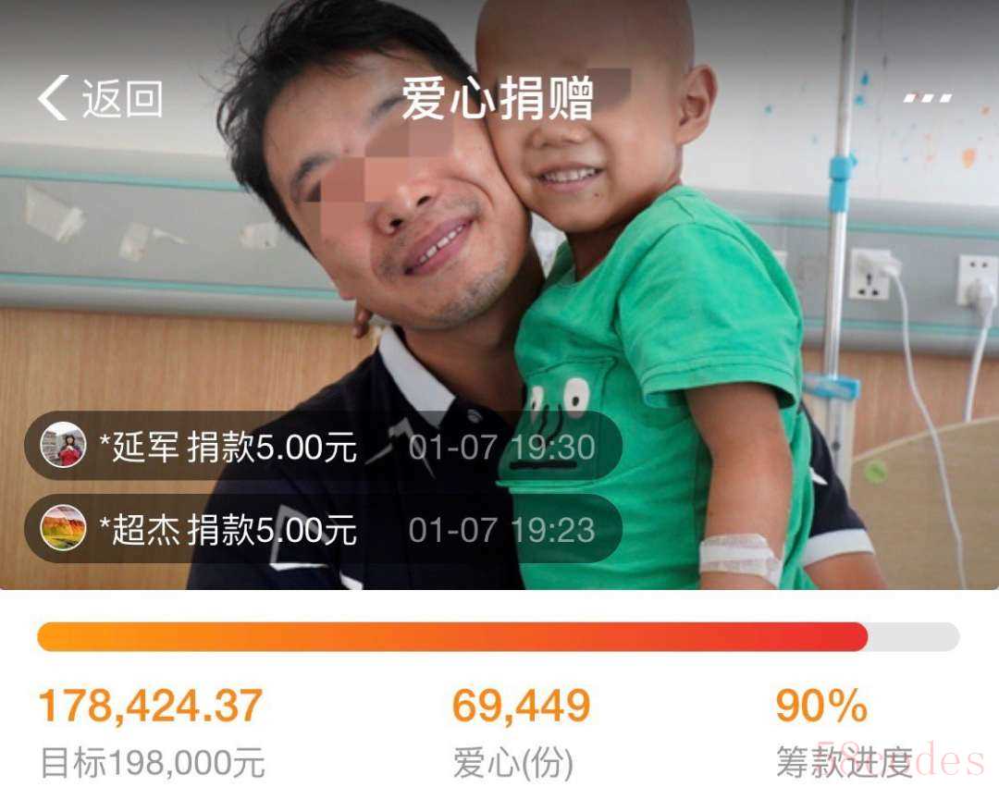The image size is (999, 787).
Task: Click the 01-07 19:30 donation timestamp
Action: (501, 447)
